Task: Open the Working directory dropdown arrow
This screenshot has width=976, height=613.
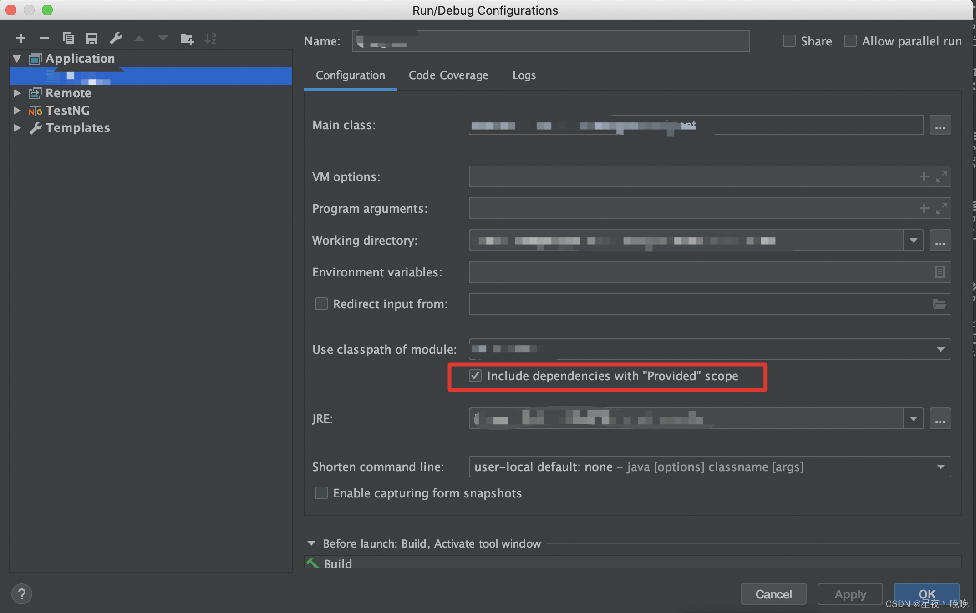Action: [913, 241]
